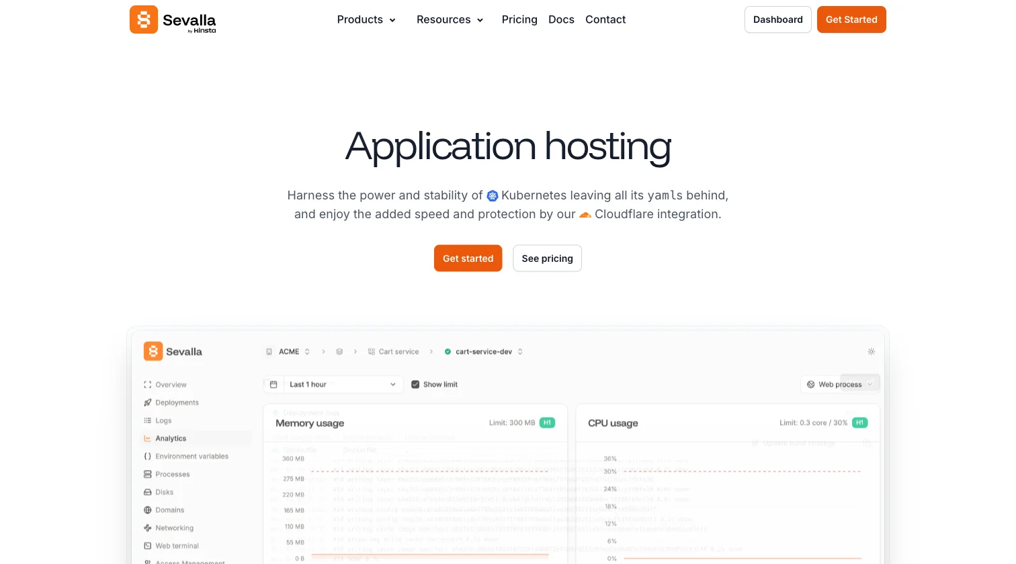Image resolution: width=1016 pixels, height=564 pixels.
Task: Click the 275 MB axis label
Action: 294,479
